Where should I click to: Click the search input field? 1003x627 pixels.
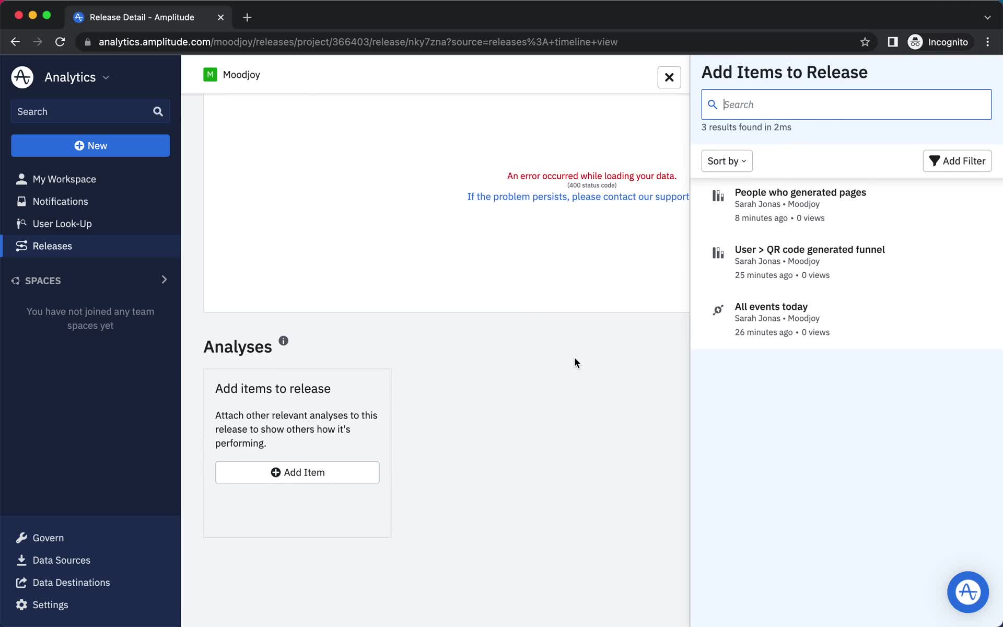coord(846,104)
